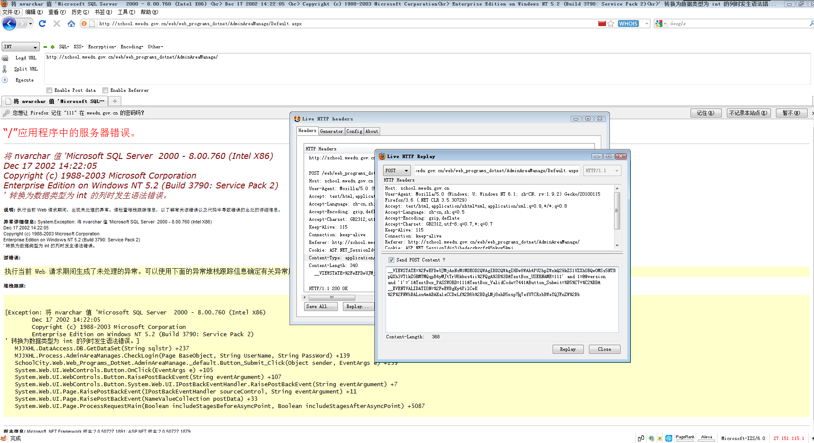Open the 历史 menu
The image size is (814, 443).
[80, 12]
